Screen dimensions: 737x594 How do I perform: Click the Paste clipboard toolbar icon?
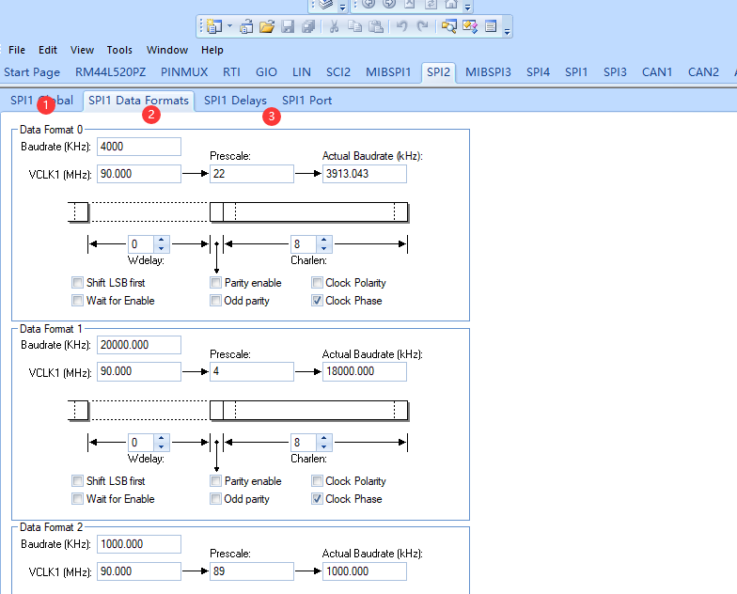376,26
